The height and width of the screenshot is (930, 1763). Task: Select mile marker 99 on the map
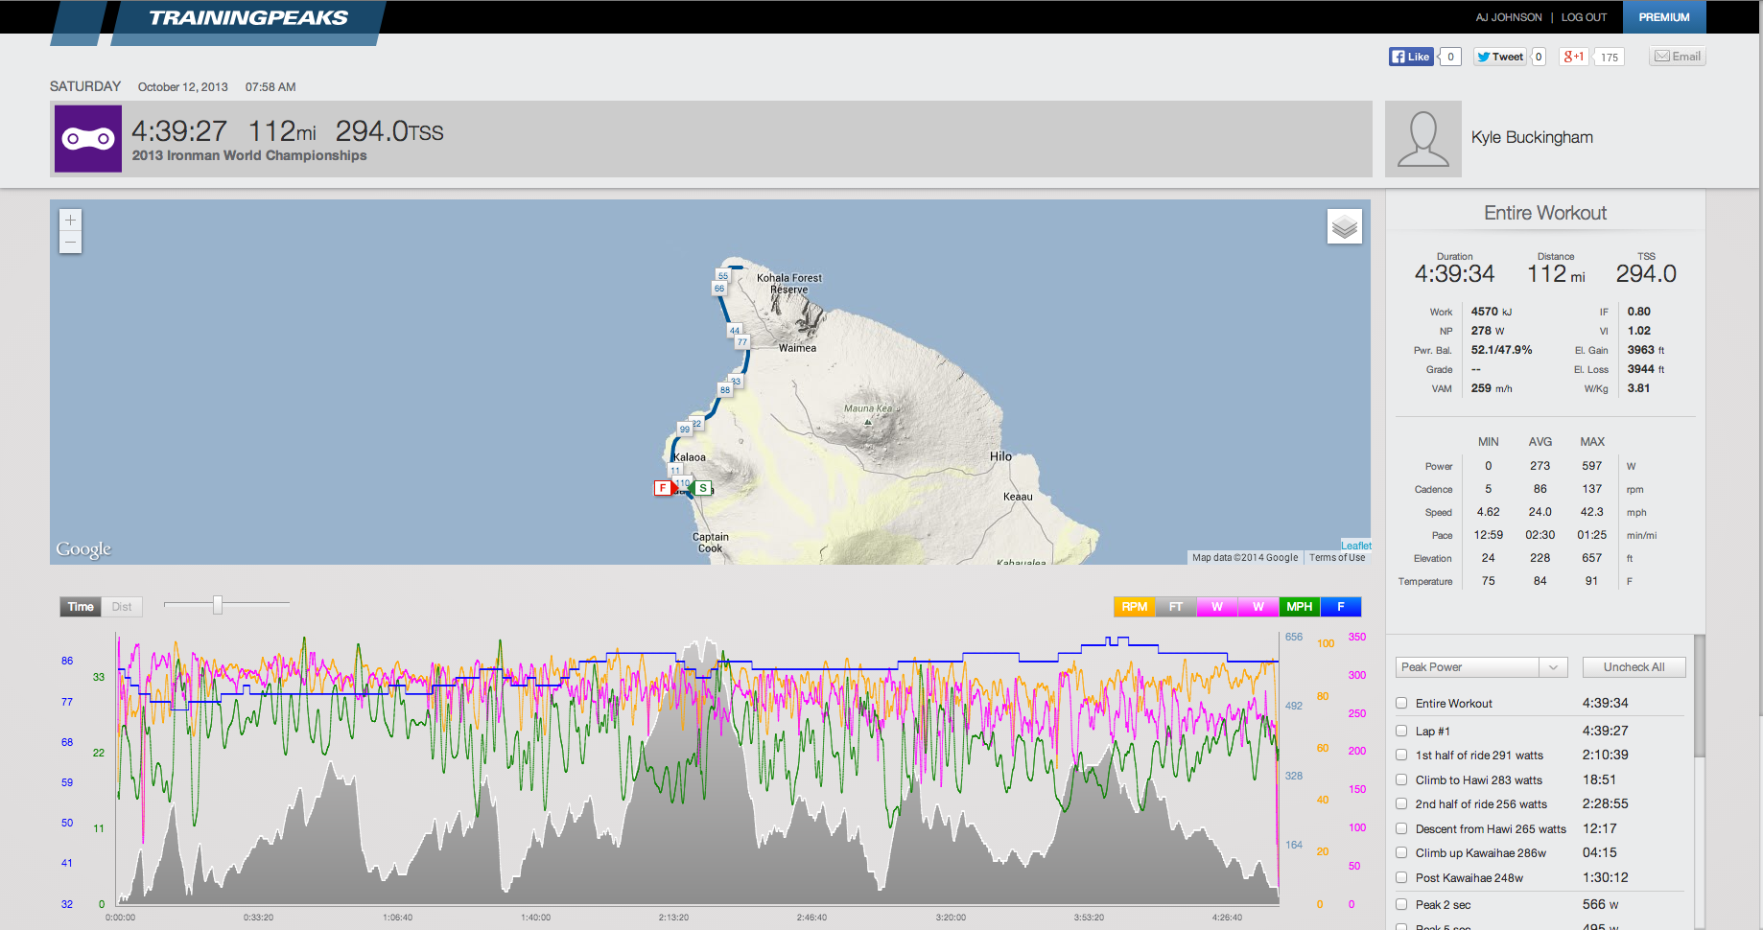pos(685,429)
